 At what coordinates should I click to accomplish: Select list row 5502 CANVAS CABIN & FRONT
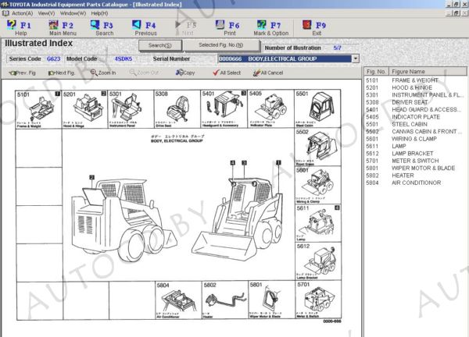(x=414, y=132)
